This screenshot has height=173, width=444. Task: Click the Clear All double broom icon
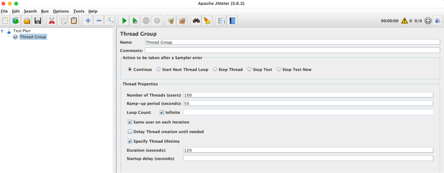[x=182, y=21]
